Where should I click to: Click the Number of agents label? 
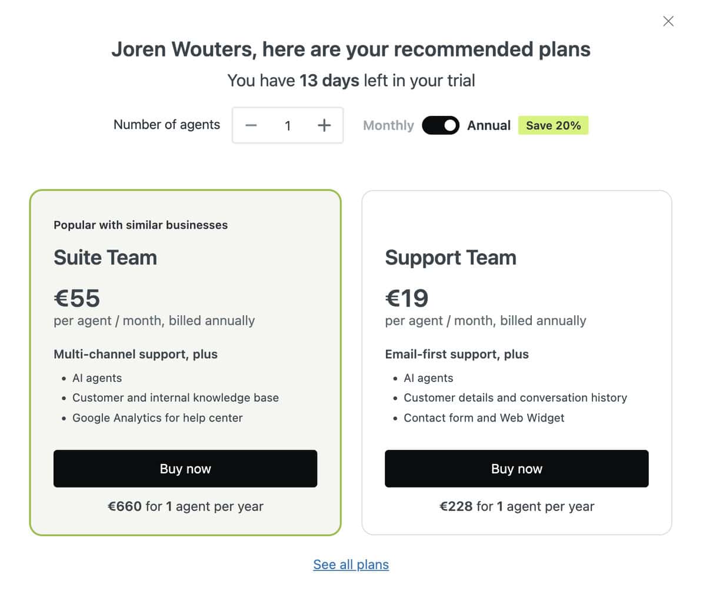[x=166, y=125]
